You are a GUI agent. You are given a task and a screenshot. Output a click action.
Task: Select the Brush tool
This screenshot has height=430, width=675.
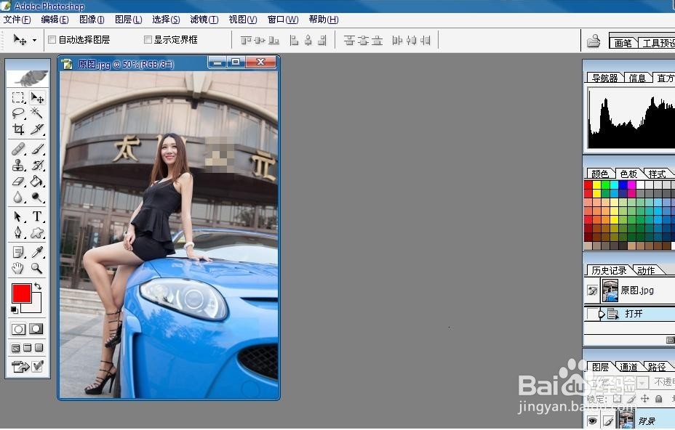click(37, 149)
